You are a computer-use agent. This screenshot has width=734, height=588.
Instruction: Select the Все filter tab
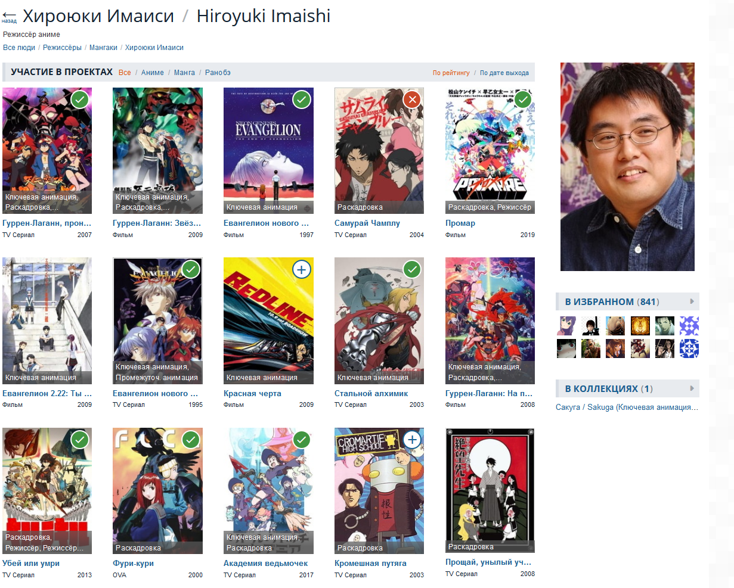pyautogui.click(x=125, y=73)
